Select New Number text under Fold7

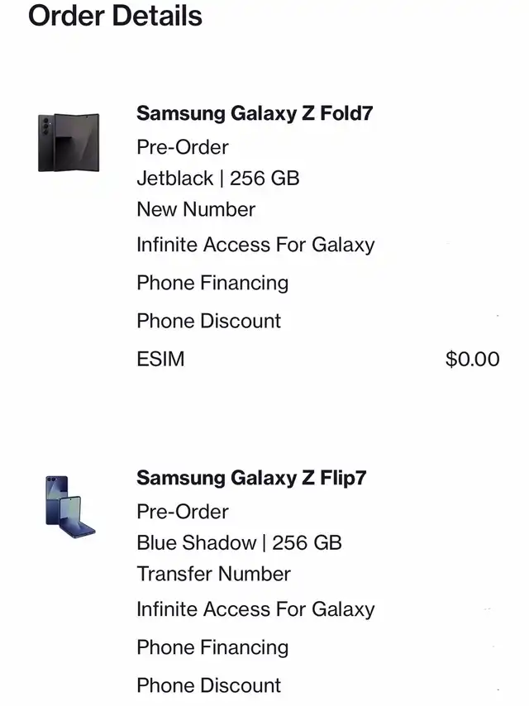[x=196, y=209]
